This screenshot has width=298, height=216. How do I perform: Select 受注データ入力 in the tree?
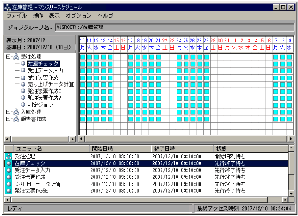point(45,71)
